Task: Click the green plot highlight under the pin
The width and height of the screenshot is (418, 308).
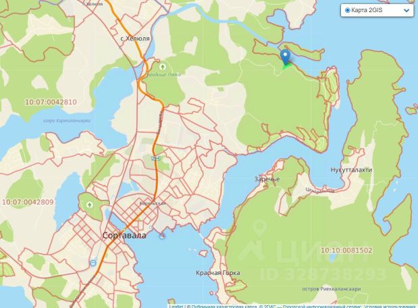Action: pyautogui.click(x=286, y=66)
